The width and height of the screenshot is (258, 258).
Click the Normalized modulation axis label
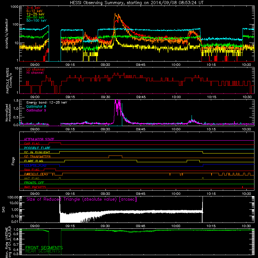(8, 113)
